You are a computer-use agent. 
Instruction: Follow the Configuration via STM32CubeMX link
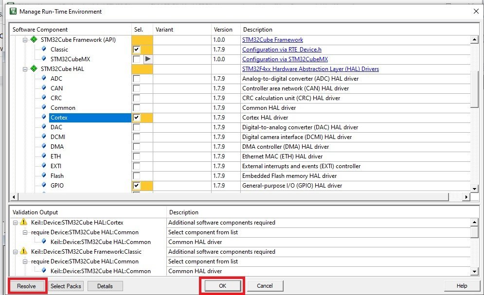(285, 59)
